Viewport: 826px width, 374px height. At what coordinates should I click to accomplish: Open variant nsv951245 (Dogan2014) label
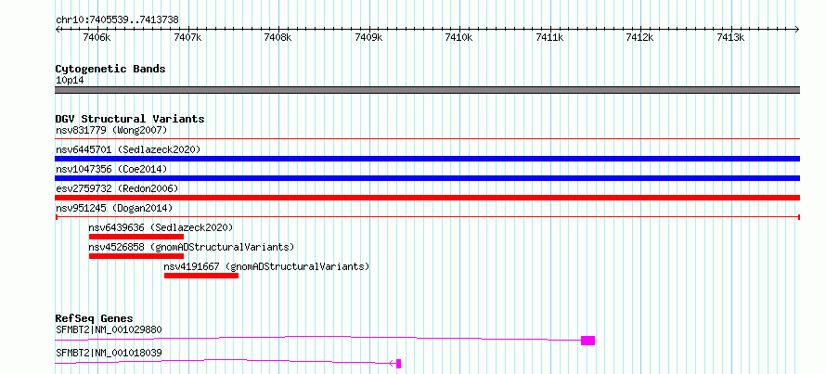pos(114,208)
